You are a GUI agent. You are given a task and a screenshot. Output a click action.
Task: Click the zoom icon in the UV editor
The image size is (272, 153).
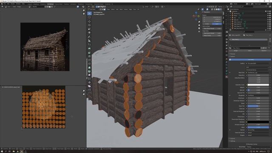pos(84,91)
